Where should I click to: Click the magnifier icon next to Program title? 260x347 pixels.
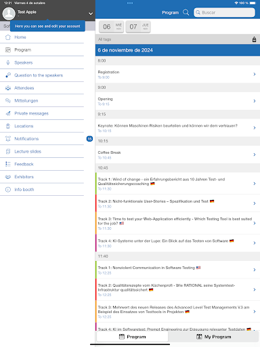[186, 12]
